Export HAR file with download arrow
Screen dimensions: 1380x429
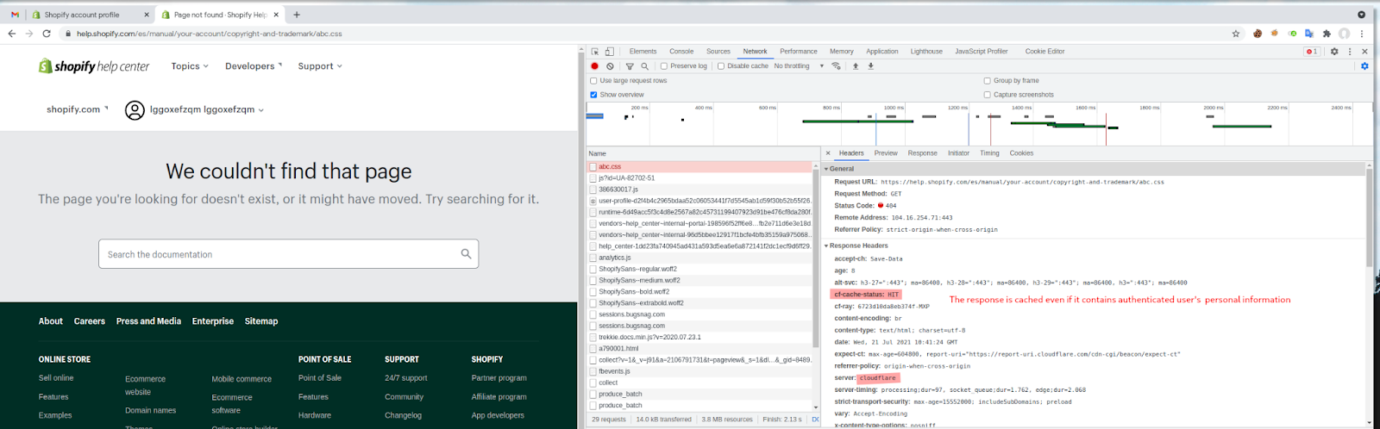click(x=870, y=66)
